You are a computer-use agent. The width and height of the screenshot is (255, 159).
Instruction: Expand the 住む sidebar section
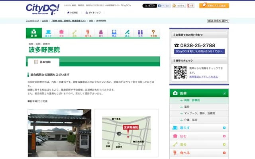[224, 136]
